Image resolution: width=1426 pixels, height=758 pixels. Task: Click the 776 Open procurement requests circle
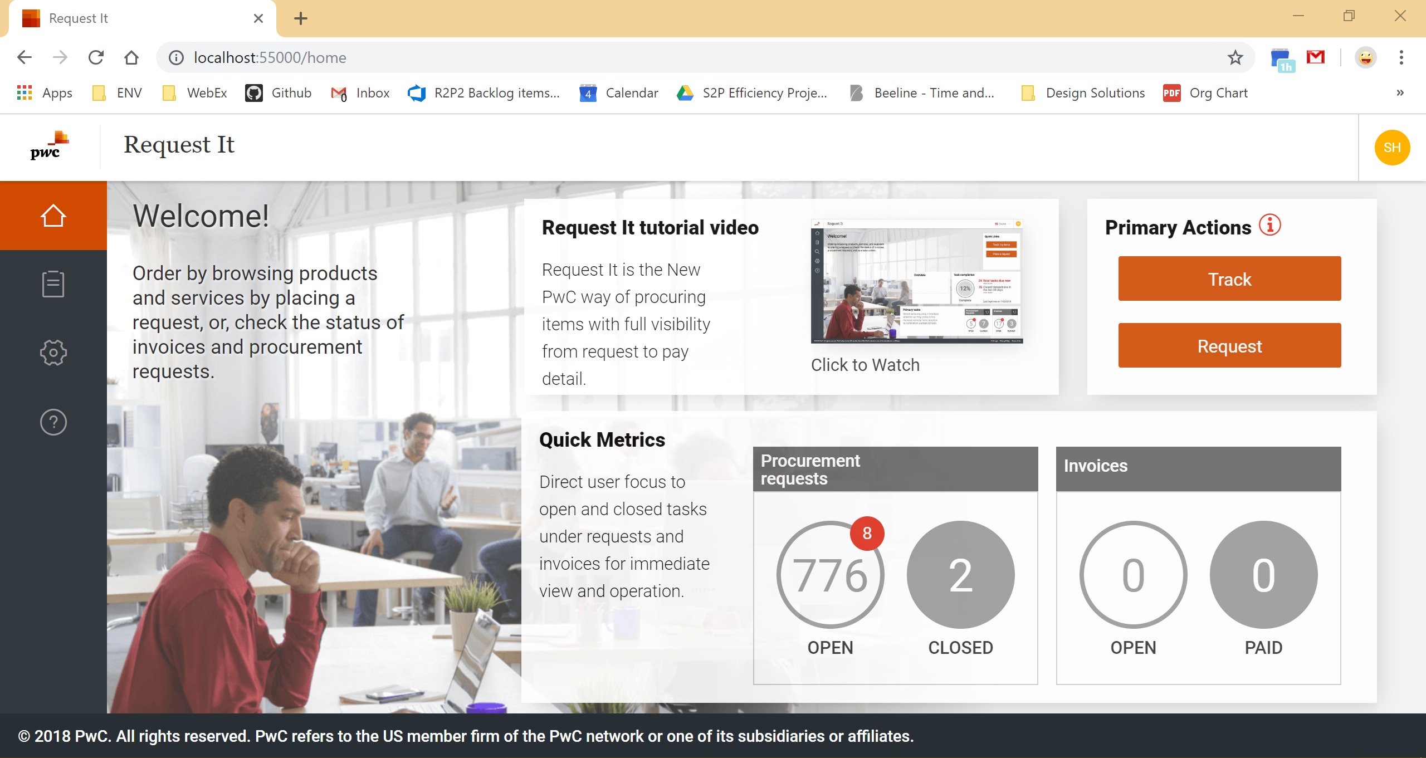[x=829, y=575]
